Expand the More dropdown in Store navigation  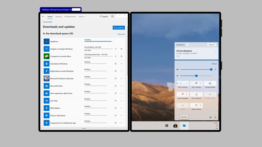[x=82, y=16]
